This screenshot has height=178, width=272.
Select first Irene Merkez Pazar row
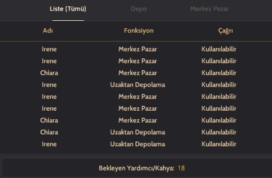[136, 49]
